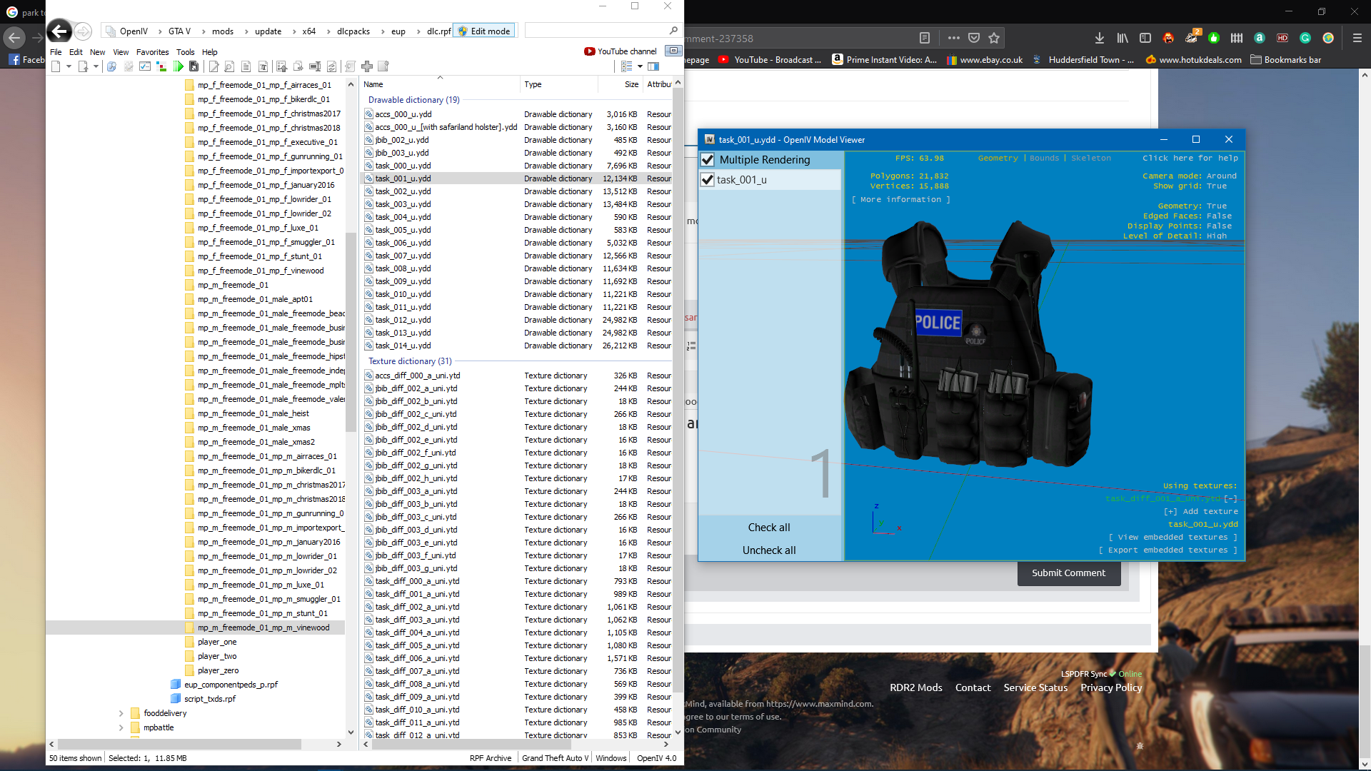
Task: Open the view mode dropdown arrow
Action: pyautogui.click(x=640, y=66)
